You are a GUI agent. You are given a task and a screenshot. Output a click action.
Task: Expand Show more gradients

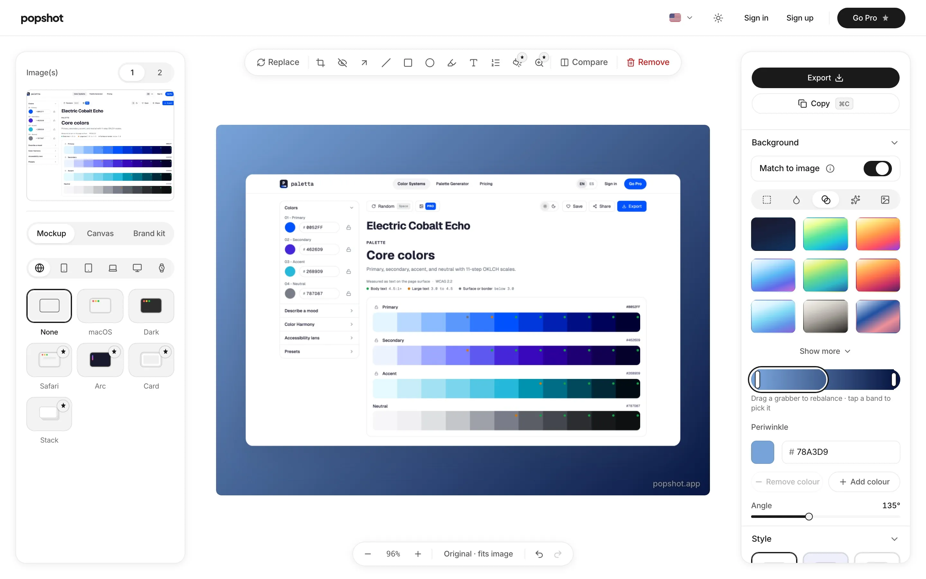coord(825,351)
